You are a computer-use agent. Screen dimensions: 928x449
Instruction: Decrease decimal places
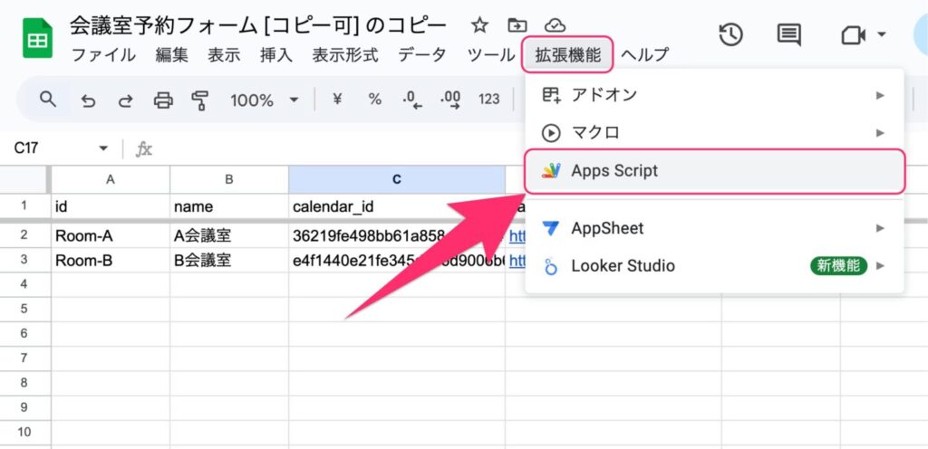pos(412,100)
